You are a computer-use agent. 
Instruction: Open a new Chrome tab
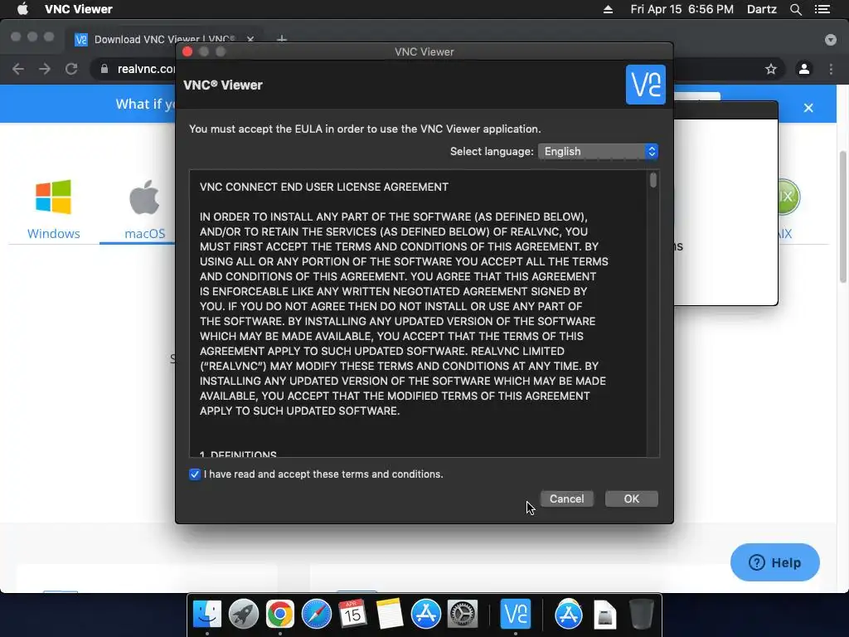click(282, 39)
